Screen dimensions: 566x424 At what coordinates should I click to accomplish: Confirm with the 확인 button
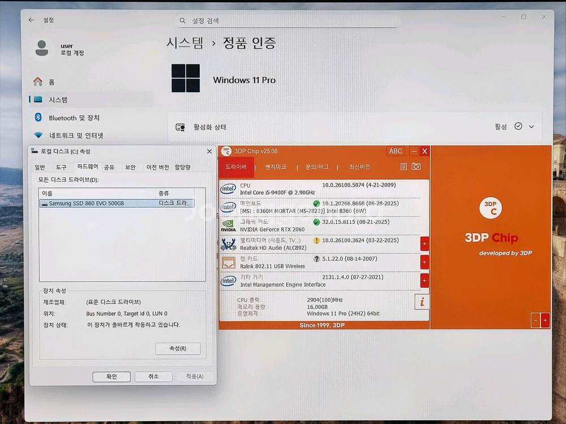[x=112, y=377]
